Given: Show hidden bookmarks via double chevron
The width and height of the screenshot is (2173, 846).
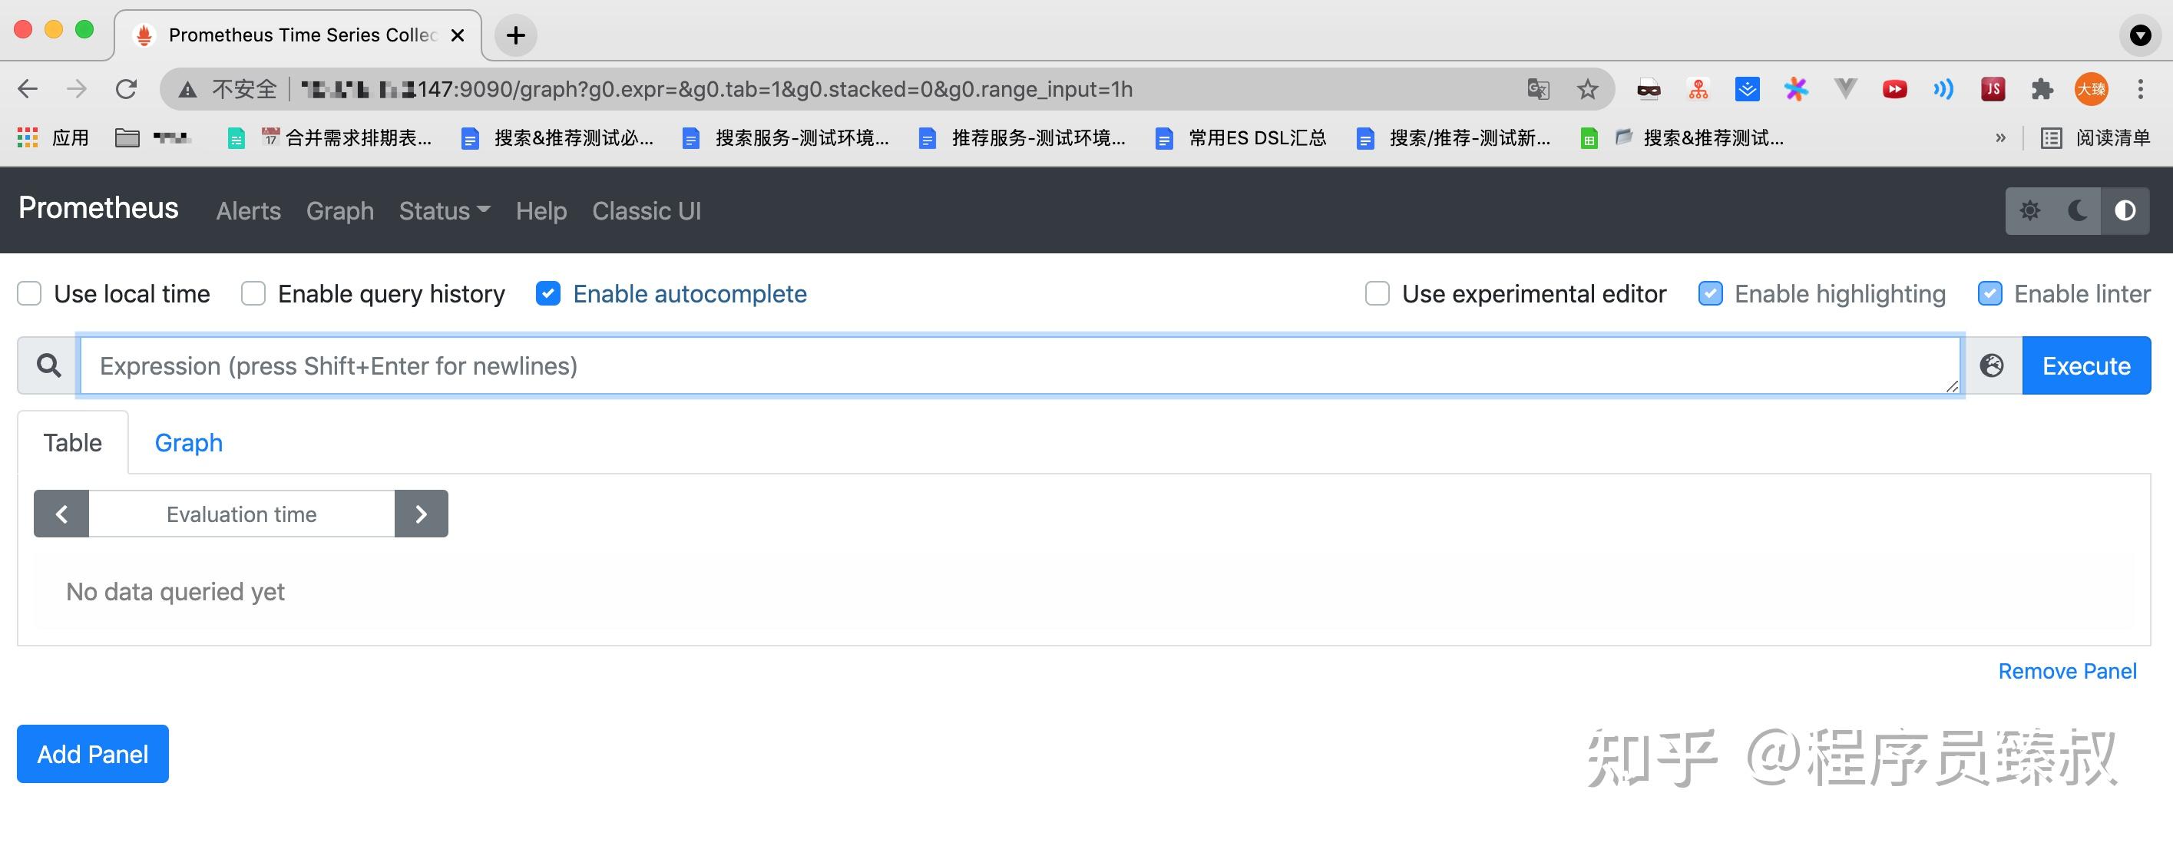Looking at the screenshot, I should coord(2000,137).
